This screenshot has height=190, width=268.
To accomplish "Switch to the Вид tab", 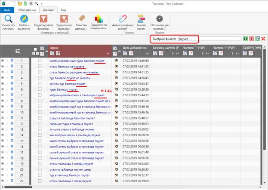I will pyautogui.click(x=63, y=10).
